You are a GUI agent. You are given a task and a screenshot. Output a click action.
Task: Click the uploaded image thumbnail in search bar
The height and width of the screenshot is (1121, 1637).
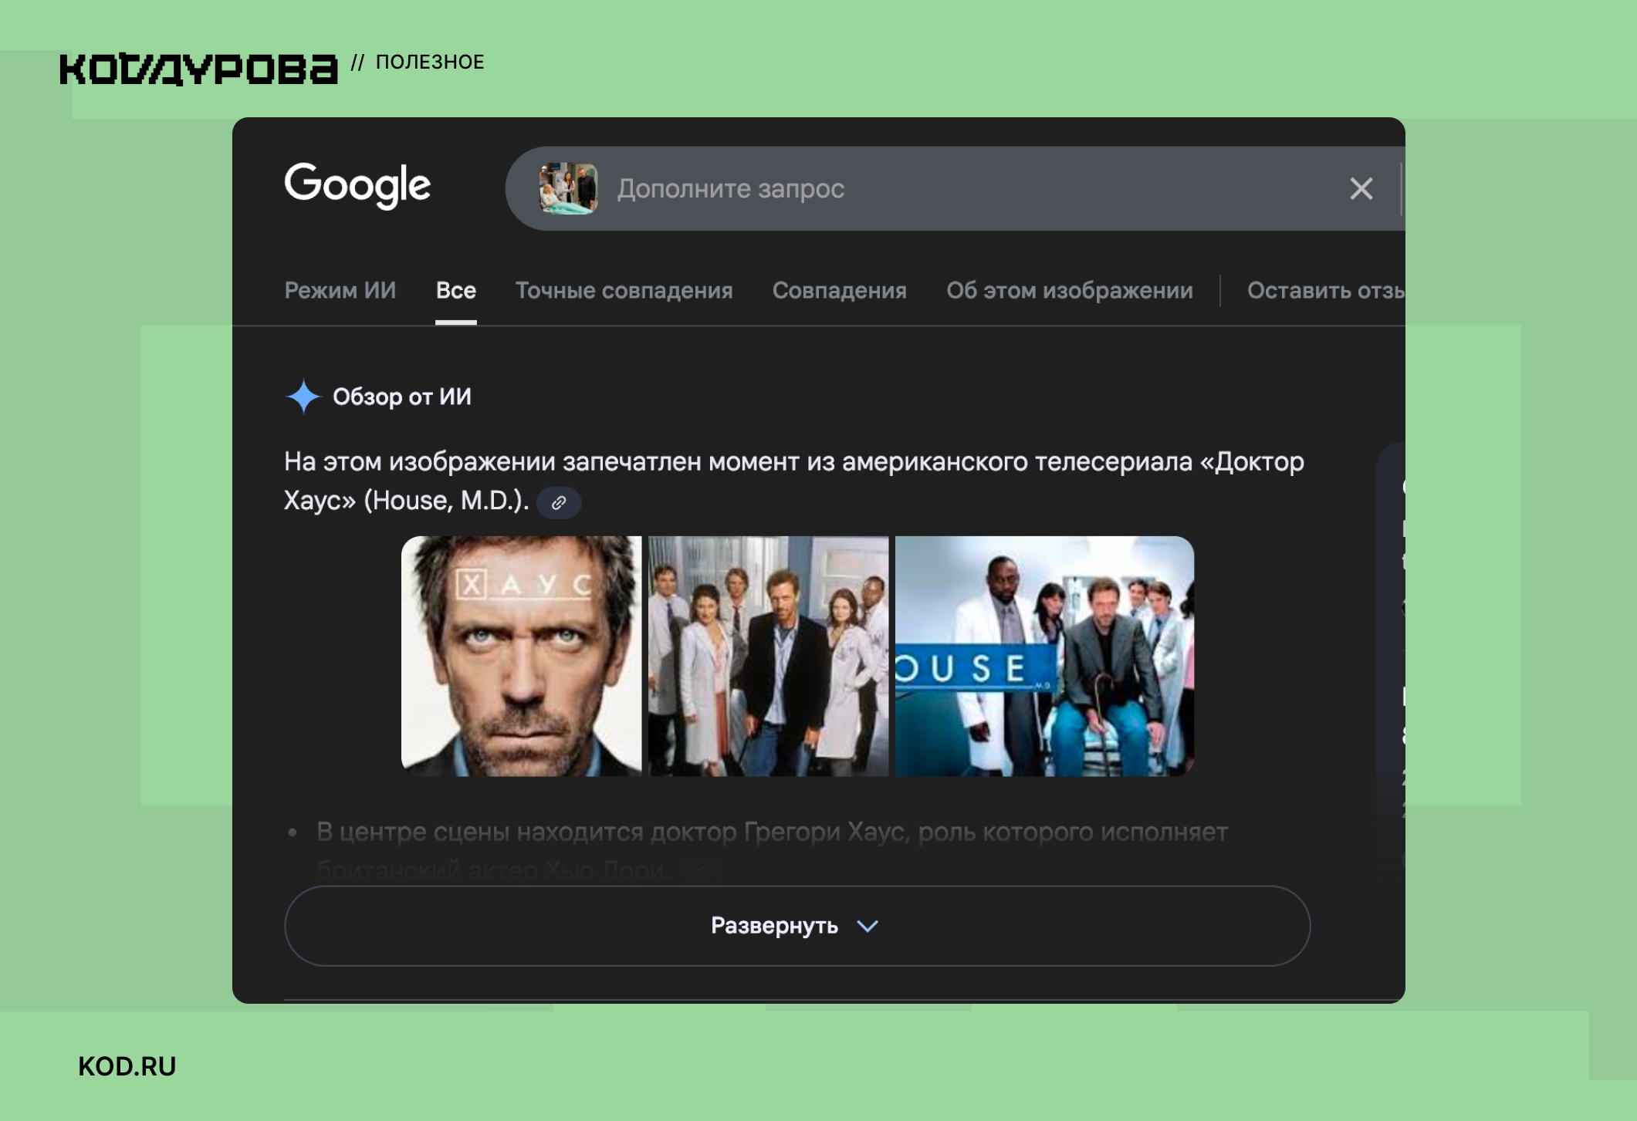568,188
